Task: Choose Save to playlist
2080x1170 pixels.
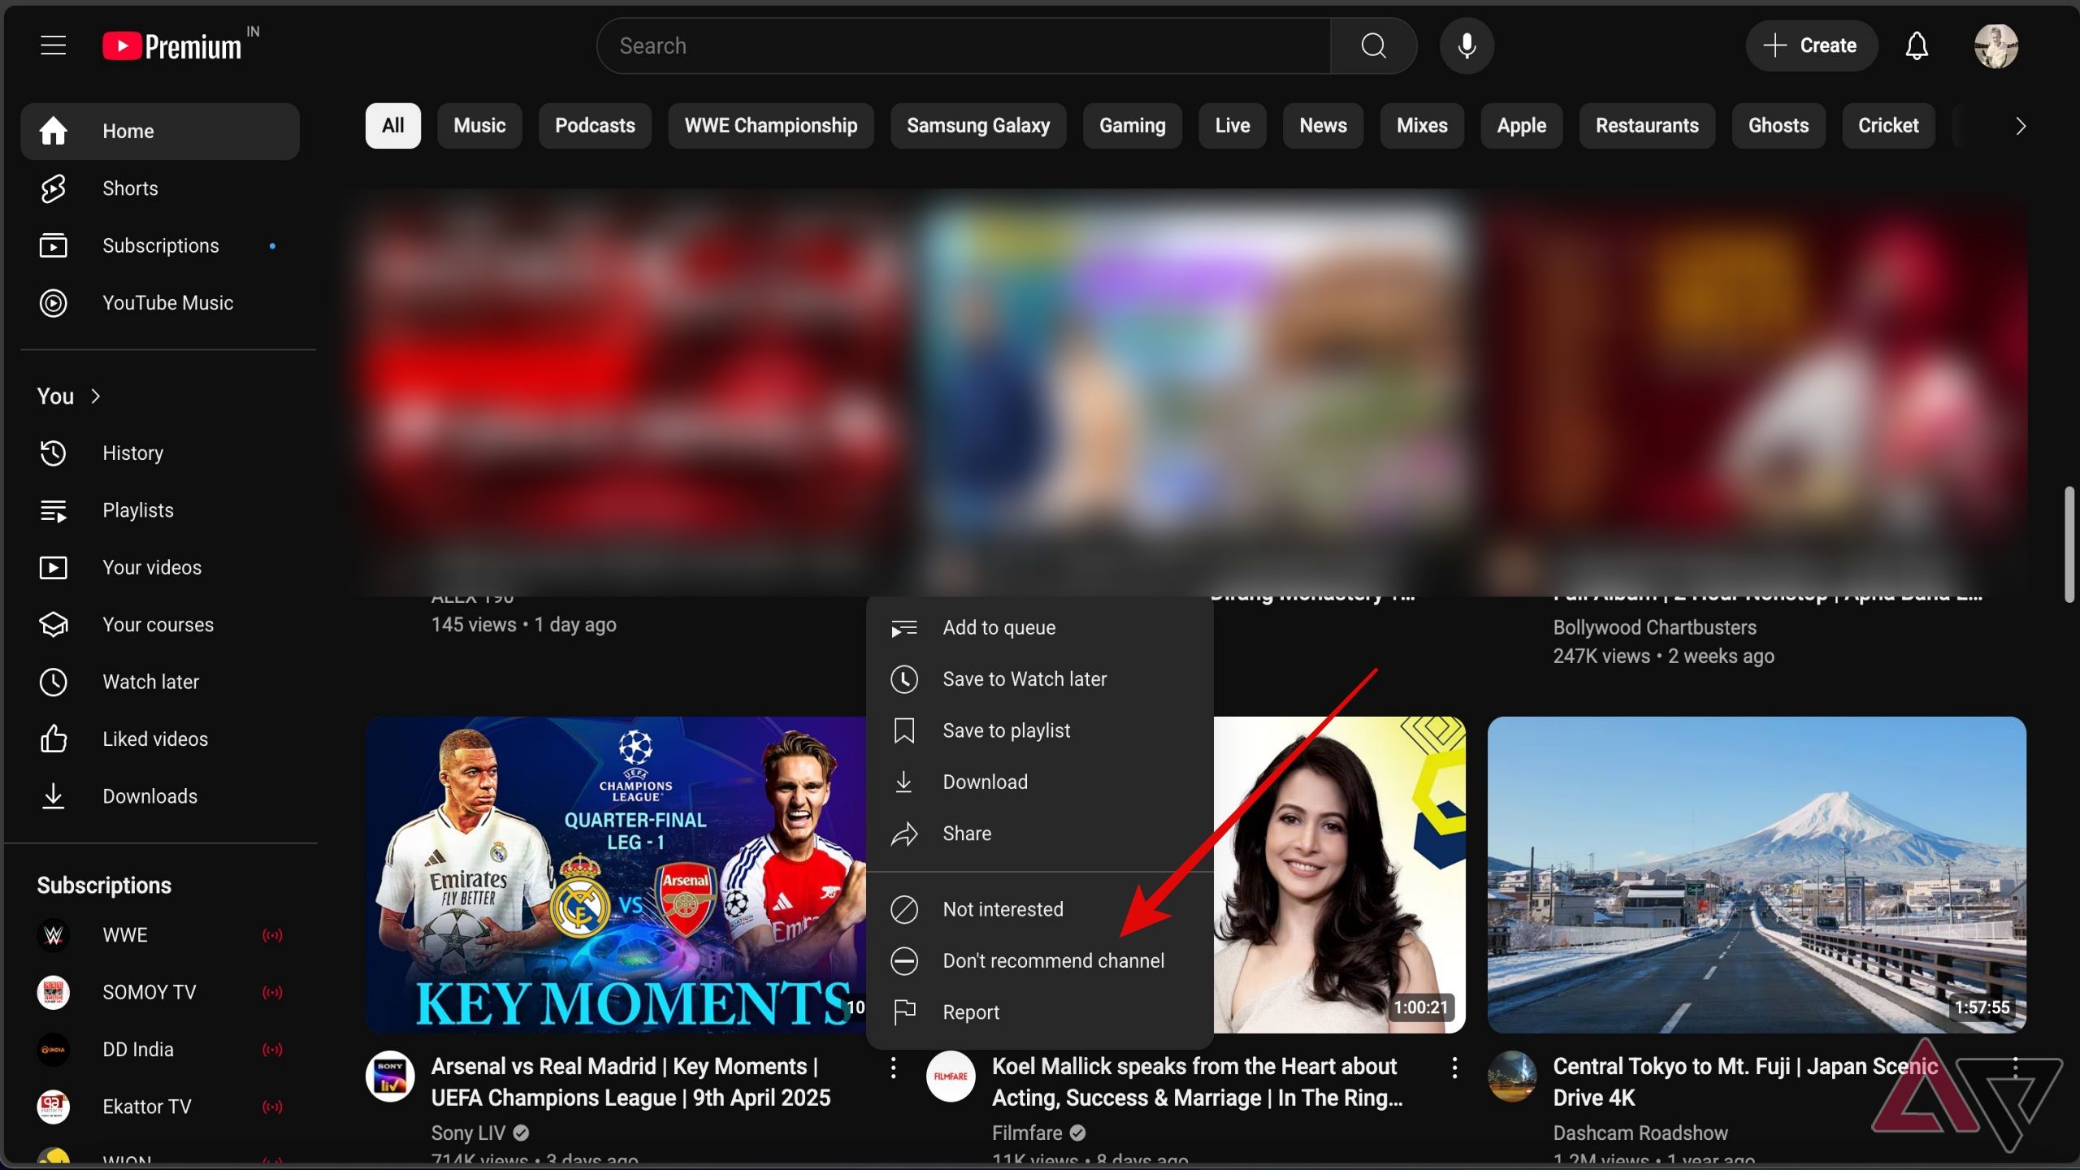Action: click(1039, 730)
